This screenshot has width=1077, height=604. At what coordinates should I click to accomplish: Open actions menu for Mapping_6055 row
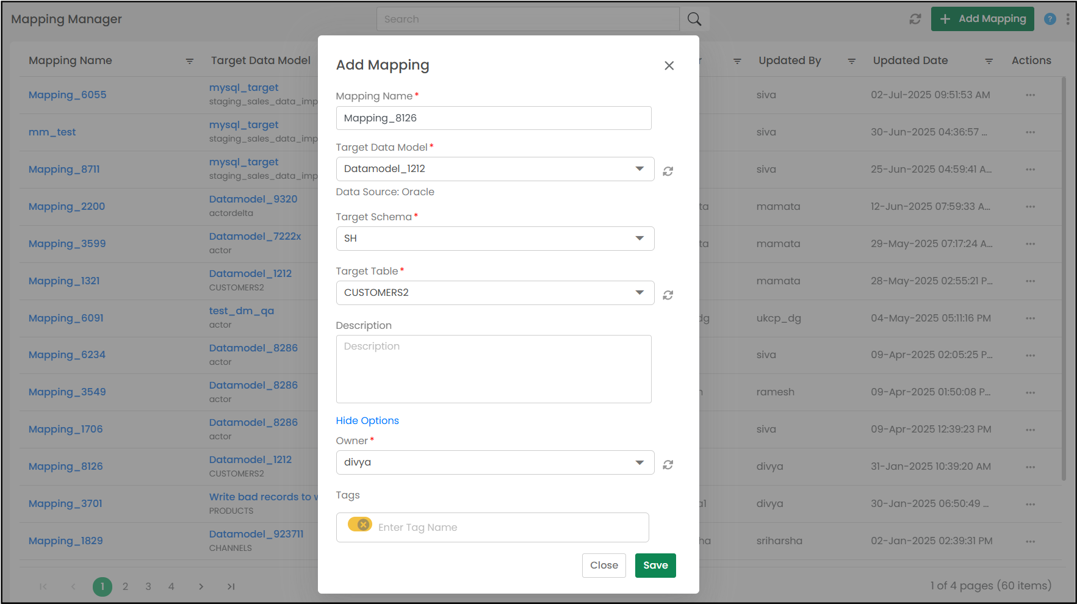(x=1030, y=95)
